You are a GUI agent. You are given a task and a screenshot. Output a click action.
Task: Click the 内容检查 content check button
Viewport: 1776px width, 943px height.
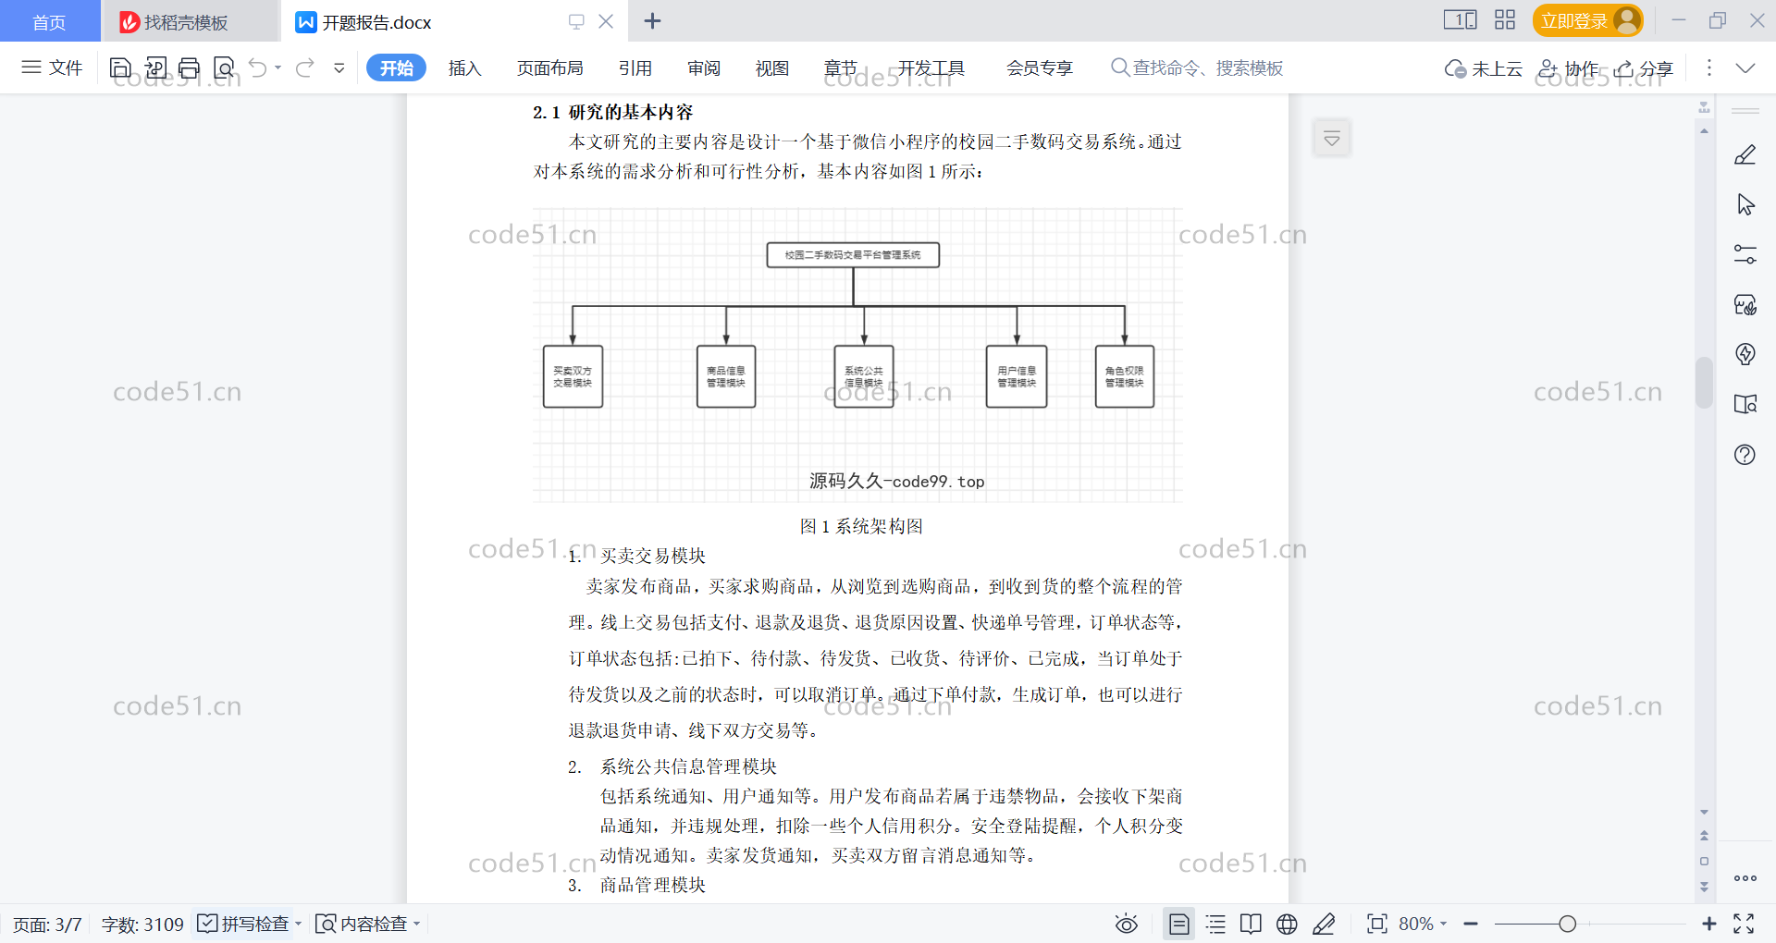362,924
